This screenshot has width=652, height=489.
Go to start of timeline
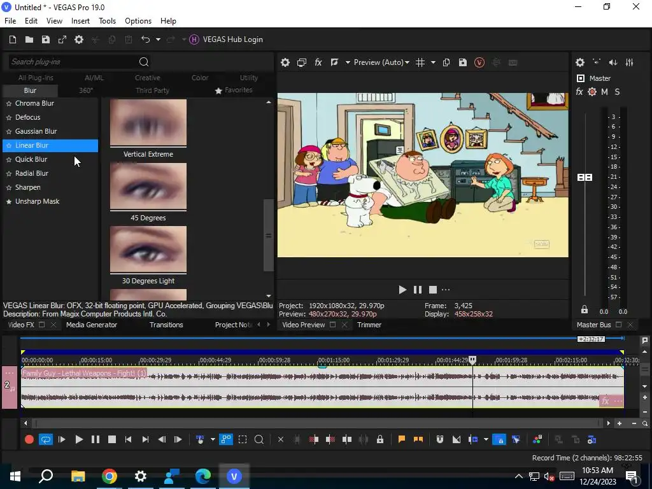click(128, 439)
